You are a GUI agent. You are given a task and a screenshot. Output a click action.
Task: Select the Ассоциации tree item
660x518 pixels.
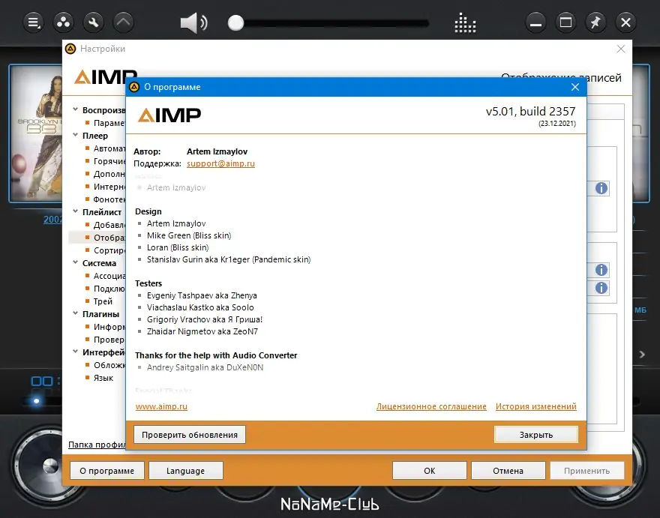click(109, 276)
